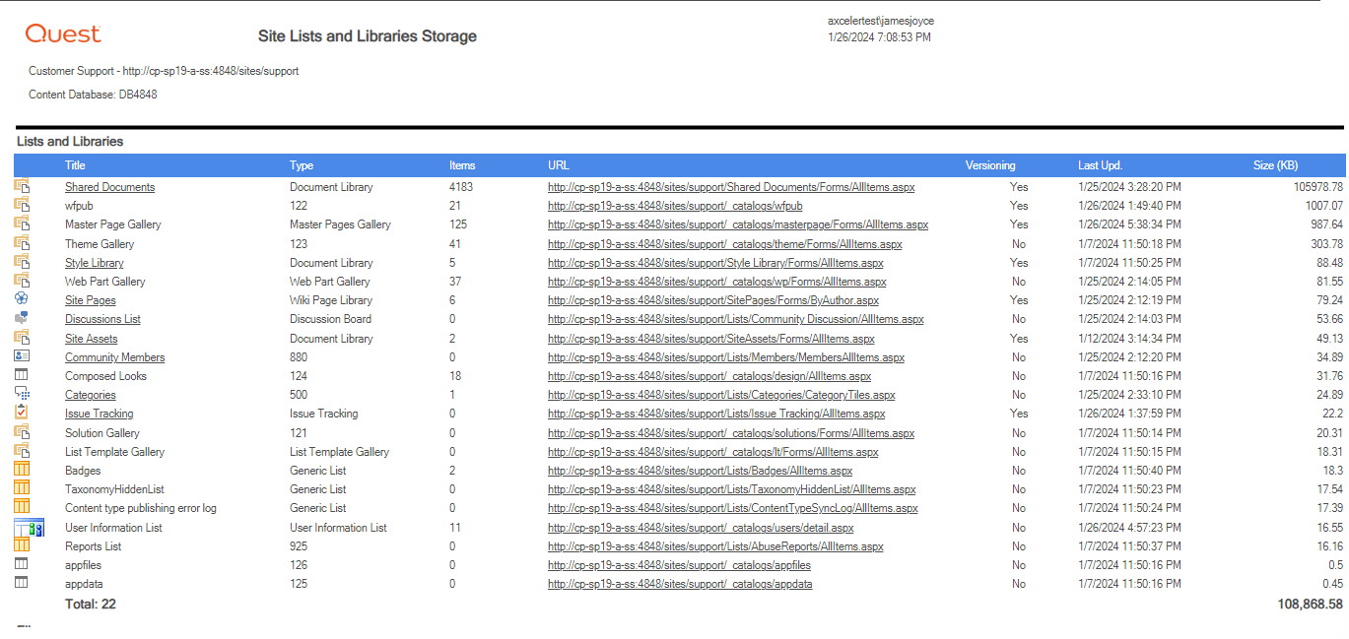Click the Issue Tracking checklist icon
Image resolution: width=1349 pixels, height=639 pixels.
tap(21, 413)
